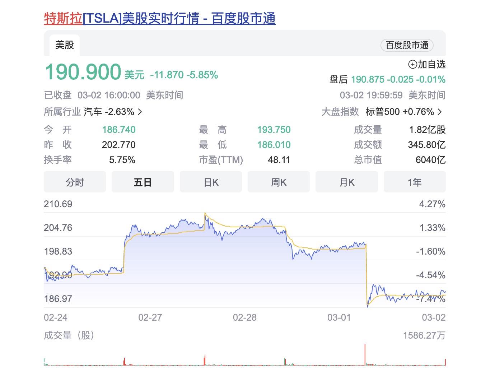481x372 pixels.
Task: Click the 总市值 value 6040亿
Action: 431,160
